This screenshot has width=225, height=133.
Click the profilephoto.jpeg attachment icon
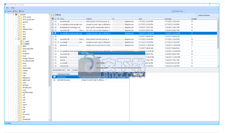55,80
